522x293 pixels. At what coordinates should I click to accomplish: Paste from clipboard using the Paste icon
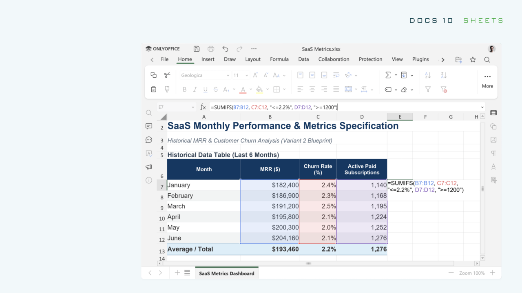[x=154, y=89]
